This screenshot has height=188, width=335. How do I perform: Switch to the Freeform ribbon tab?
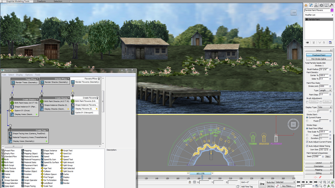coord(41,1)
